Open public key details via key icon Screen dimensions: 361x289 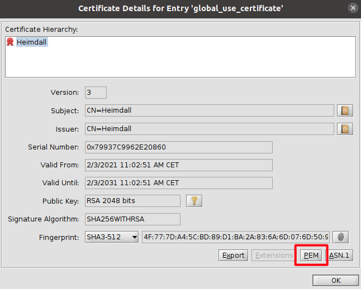click(193, 201)
